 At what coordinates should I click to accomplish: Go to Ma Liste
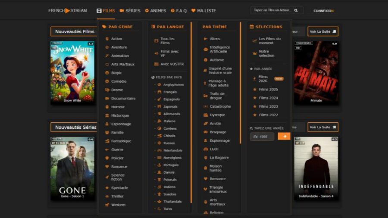coord(203,11)
